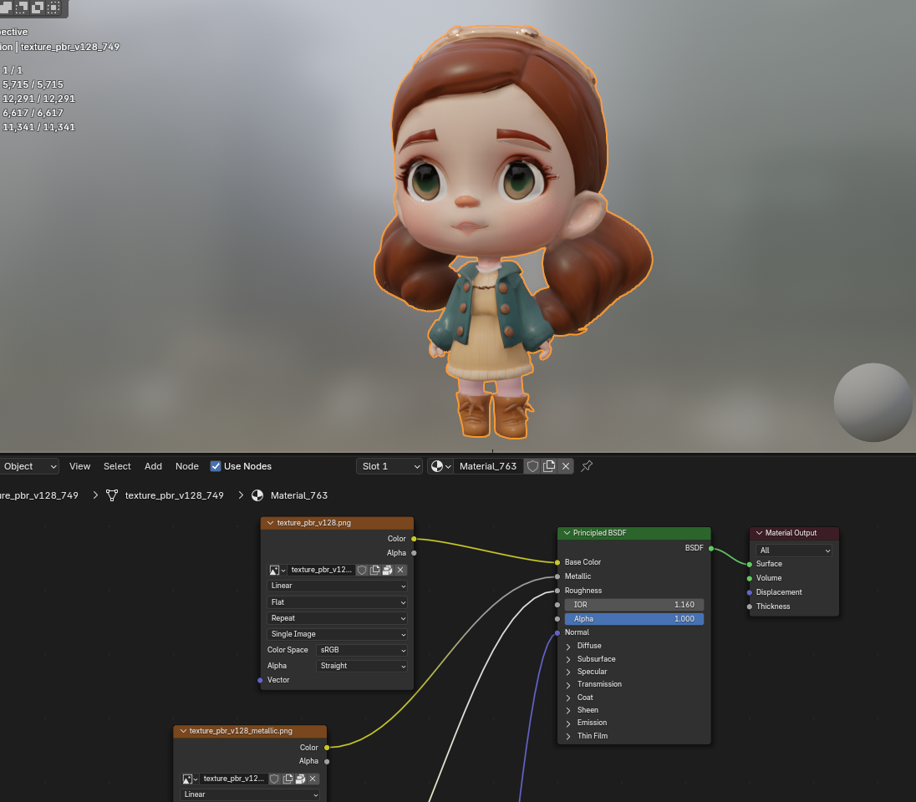Duplicate Material_763 with the new material icon
Screen dimensions: 916x802
(549, 466)
